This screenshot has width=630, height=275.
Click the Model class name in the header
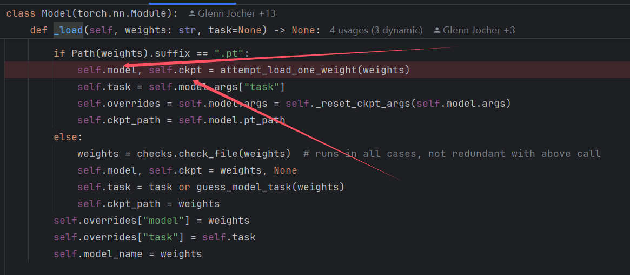(57, 13)
